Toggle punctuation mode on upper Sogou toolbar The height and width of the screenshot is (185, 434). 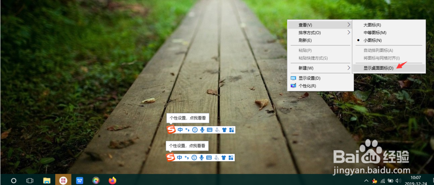(x=187, y=130)
